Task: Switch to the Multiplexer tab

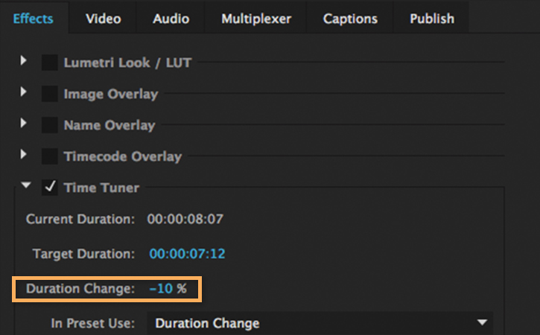Action: coord(255,19)
